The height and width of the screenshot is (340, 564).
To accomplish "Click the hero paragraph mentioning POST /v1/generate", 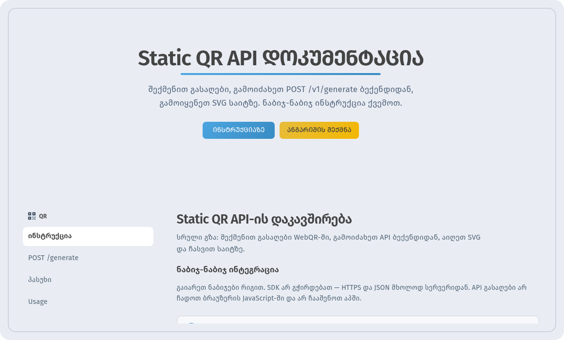I will 281,96.
